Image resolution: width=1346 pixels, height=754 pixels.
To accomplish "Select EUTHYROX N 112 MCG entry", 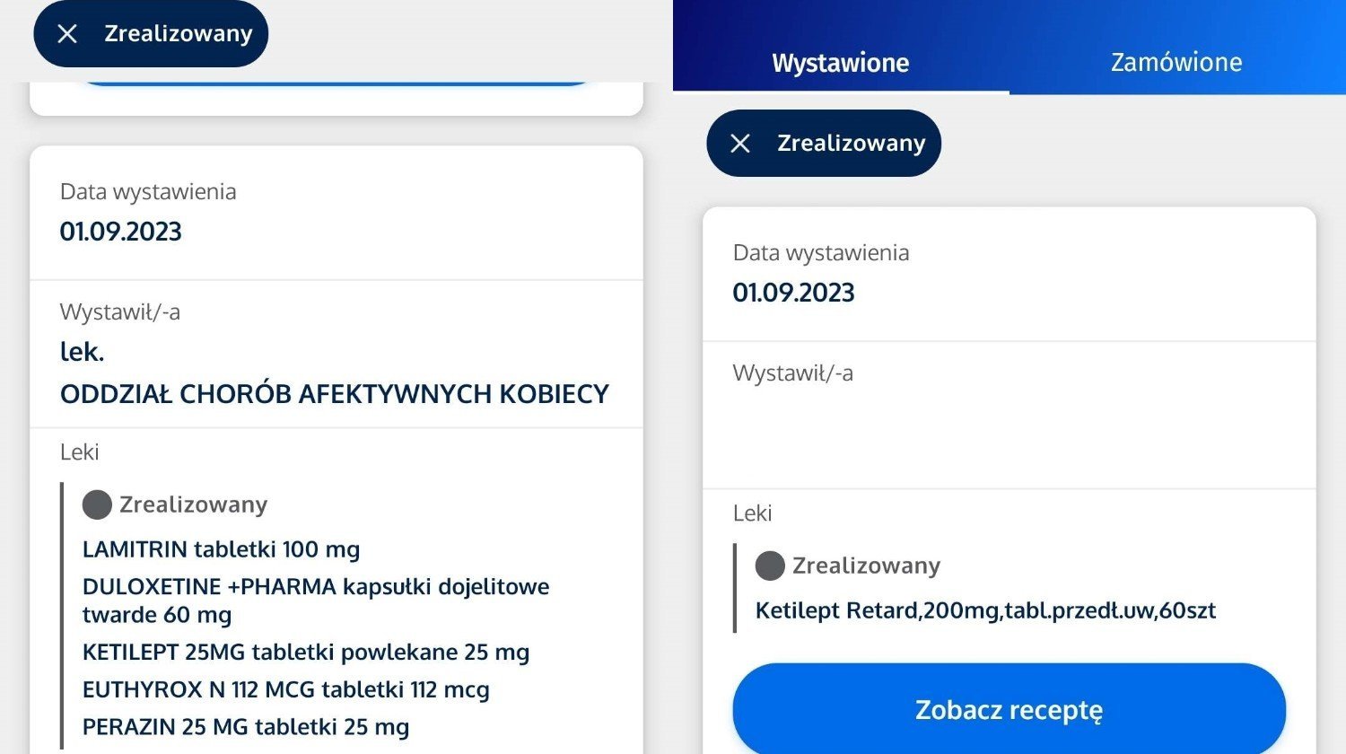I will point(286,689).
